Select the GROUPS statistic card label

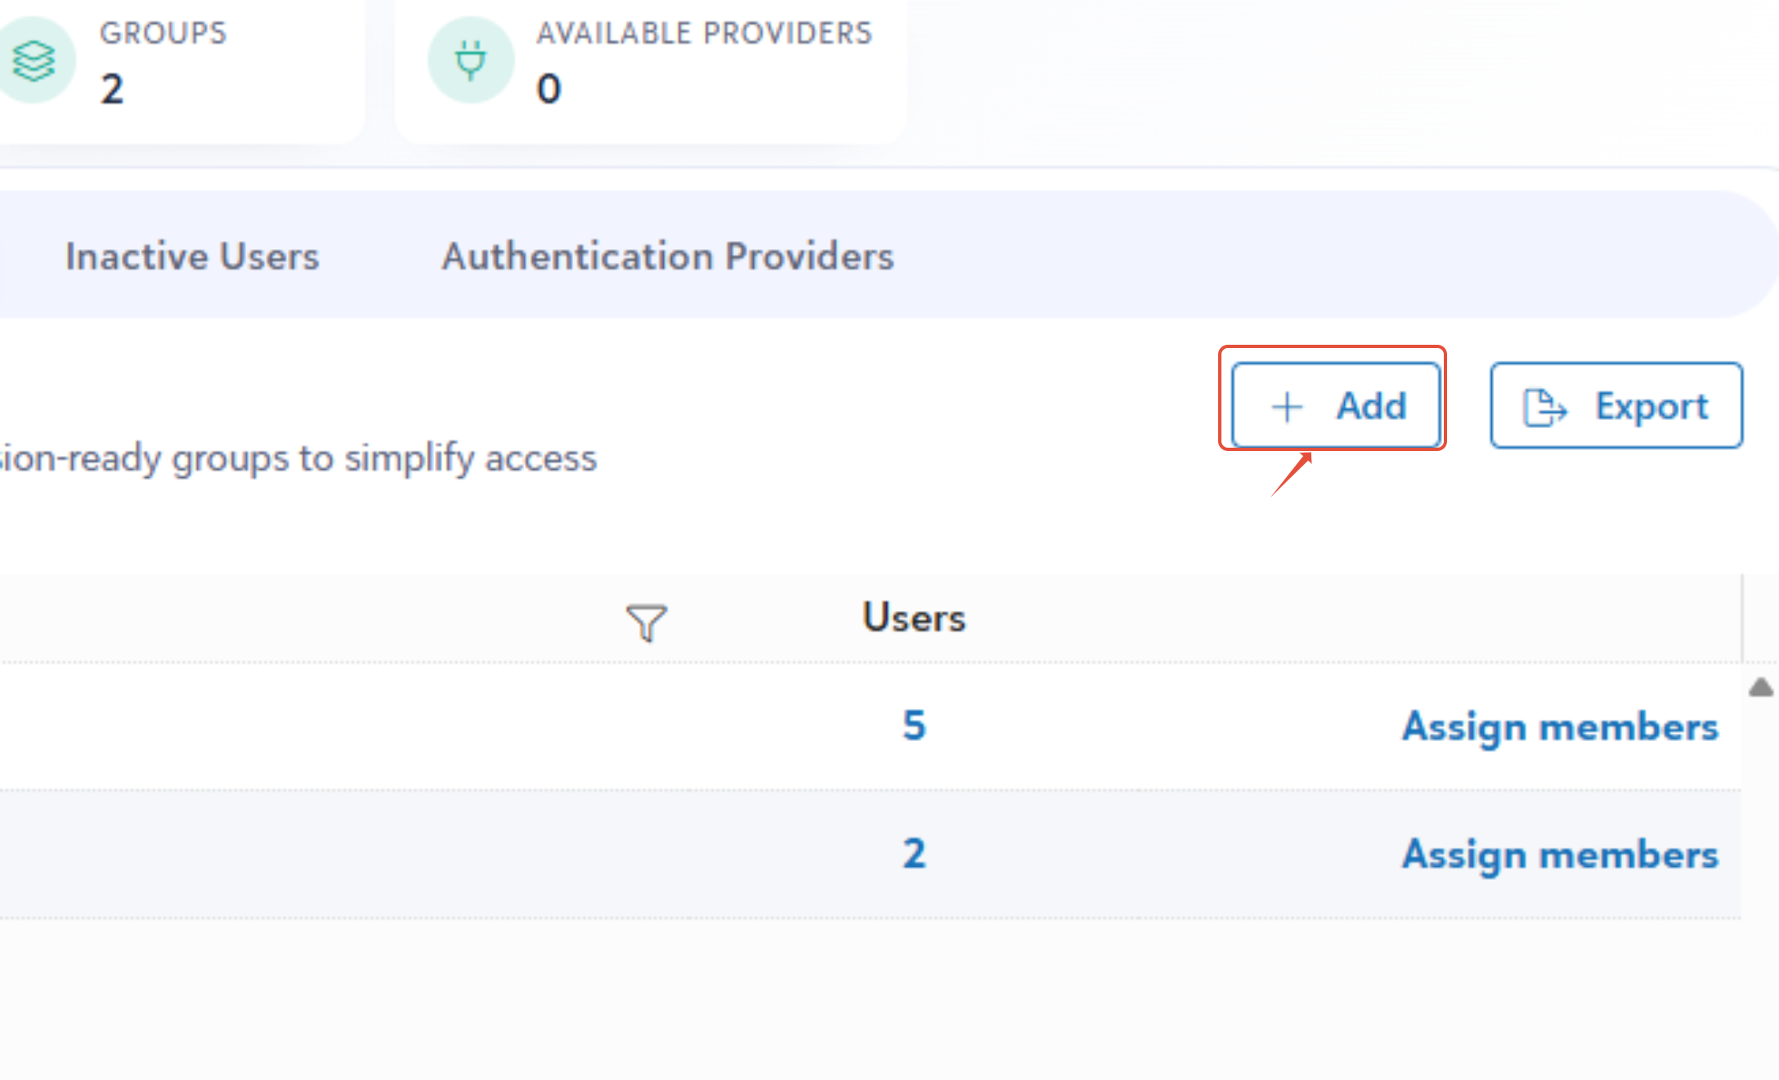(163, 33)
